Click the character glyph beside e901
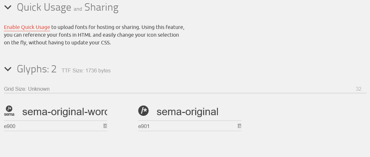Image resolution: width=370 pixels, height=157 pixels. (x=239, y=126)
